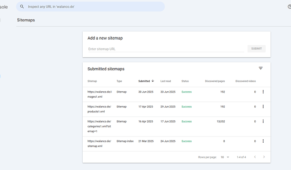Click the 17 Apr 2025 submitted date
The image size is (291, 170).
coord(145,106)
